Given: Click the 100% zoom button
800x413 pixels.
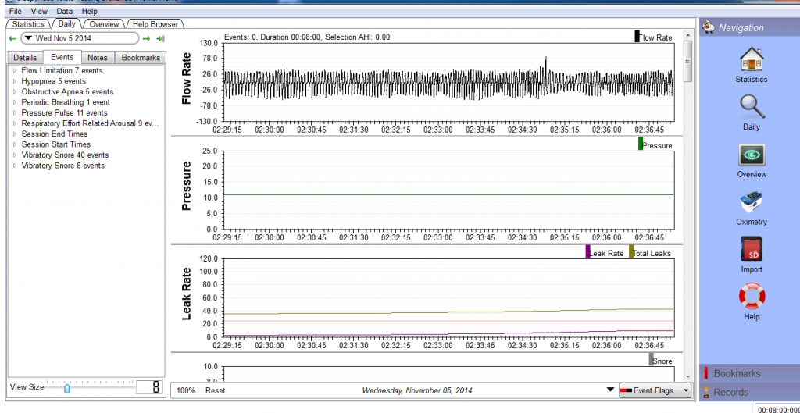Looking at the screenshot, I should [186, 390].
